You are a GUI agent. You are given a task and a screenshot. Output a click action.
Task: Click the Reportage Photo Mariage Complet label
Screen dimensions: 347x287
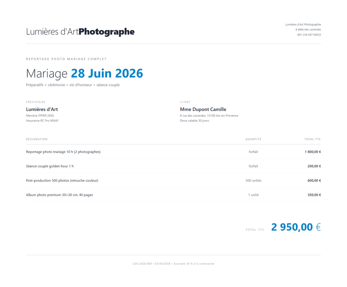(66, 59)
